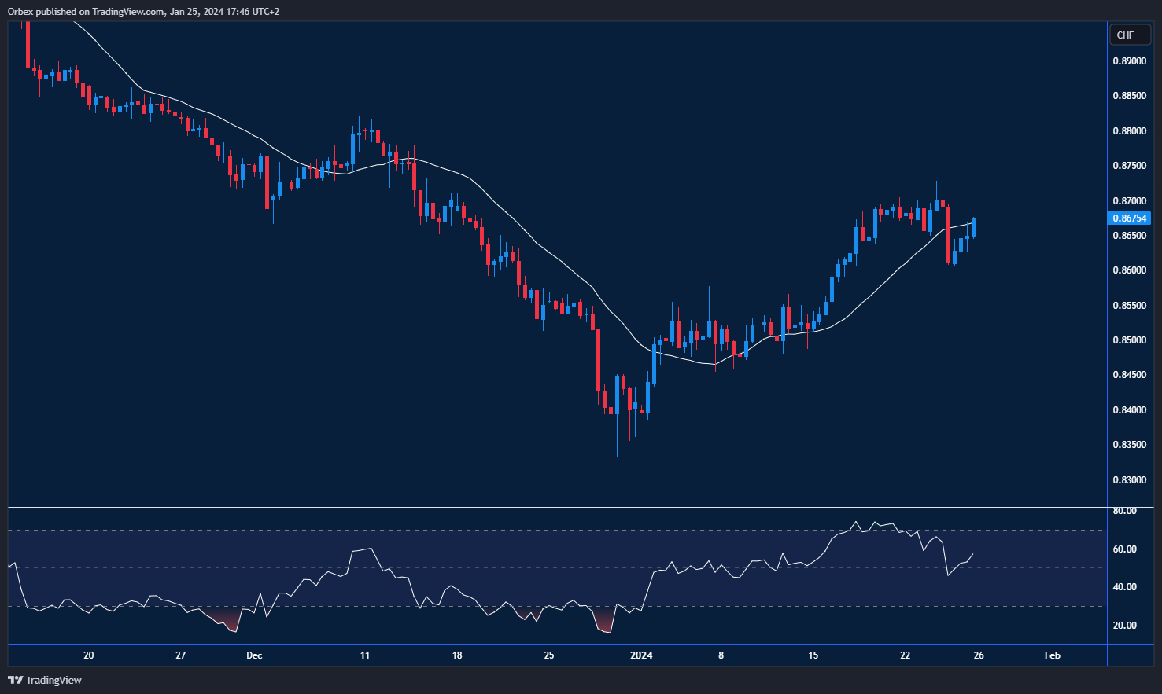
Task: Click the RSI indicator line
Action: [x=858, y=523]
